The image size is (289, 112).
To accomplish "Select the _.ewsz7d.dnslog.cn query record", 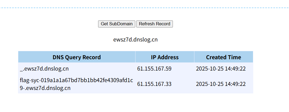I will pyautogui.click(x=44, y=69).
